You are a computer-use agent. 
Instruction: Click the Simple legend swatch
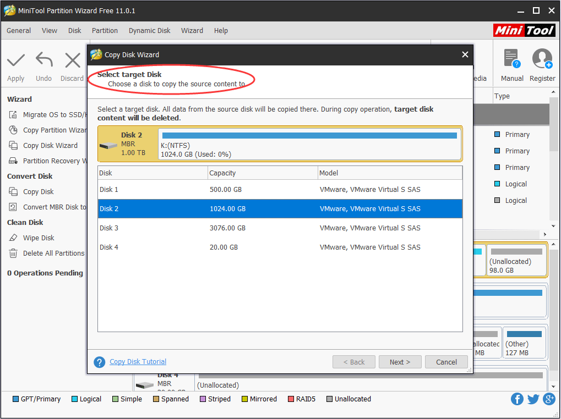pos(115,399)
